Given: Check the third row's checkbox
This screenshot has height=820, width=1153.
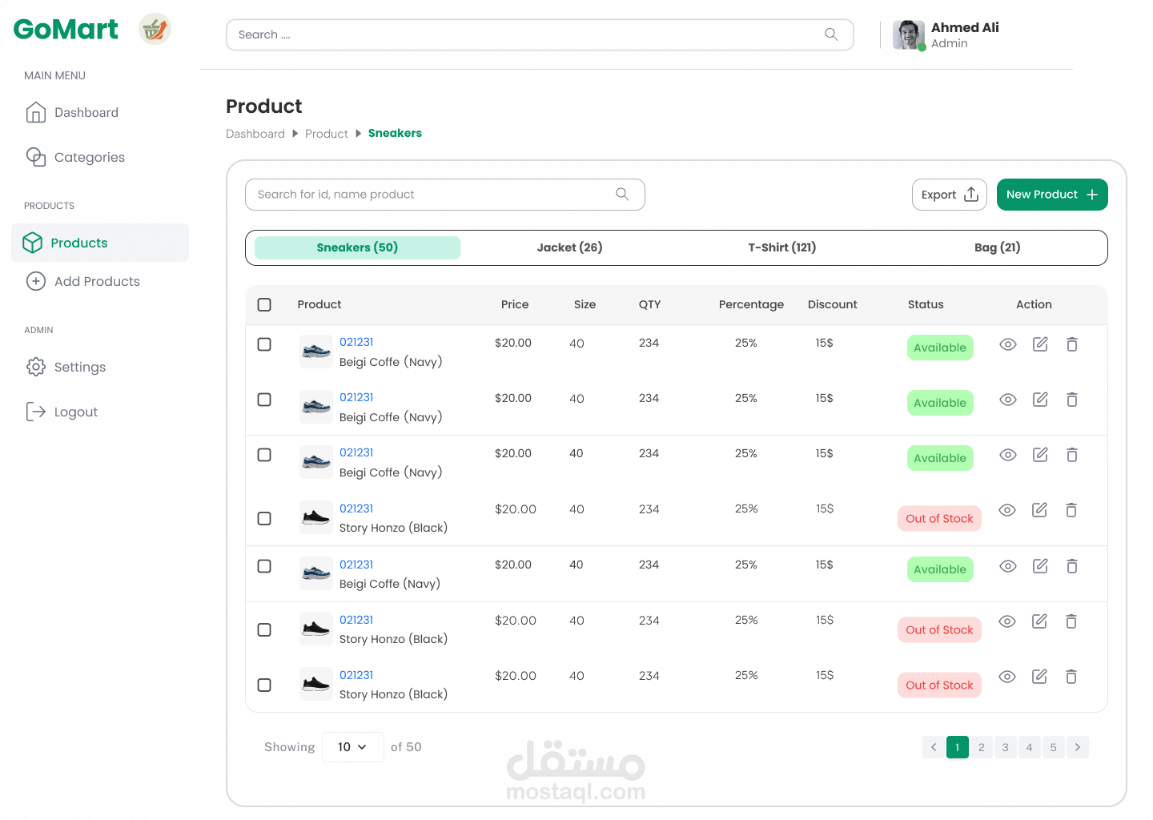Looking at the screenshot, I should tap(264, 455).
